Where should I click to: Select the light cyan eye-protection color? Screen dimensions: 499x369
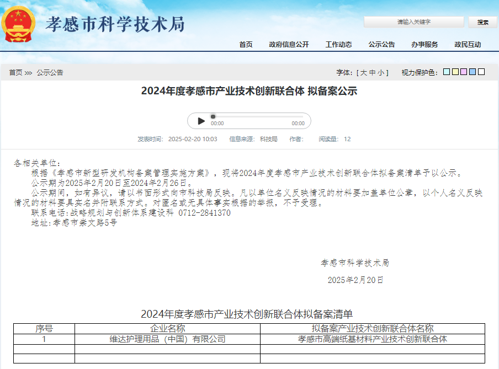[447, 72]
